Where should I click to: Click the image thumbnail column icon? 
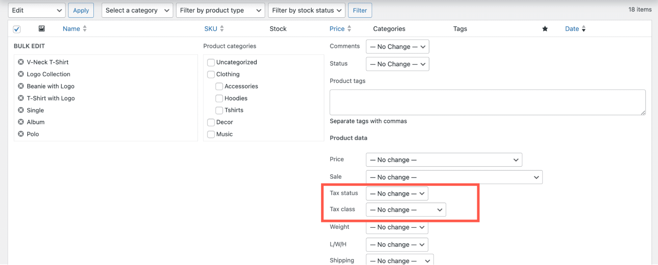[x=42, y=29]
